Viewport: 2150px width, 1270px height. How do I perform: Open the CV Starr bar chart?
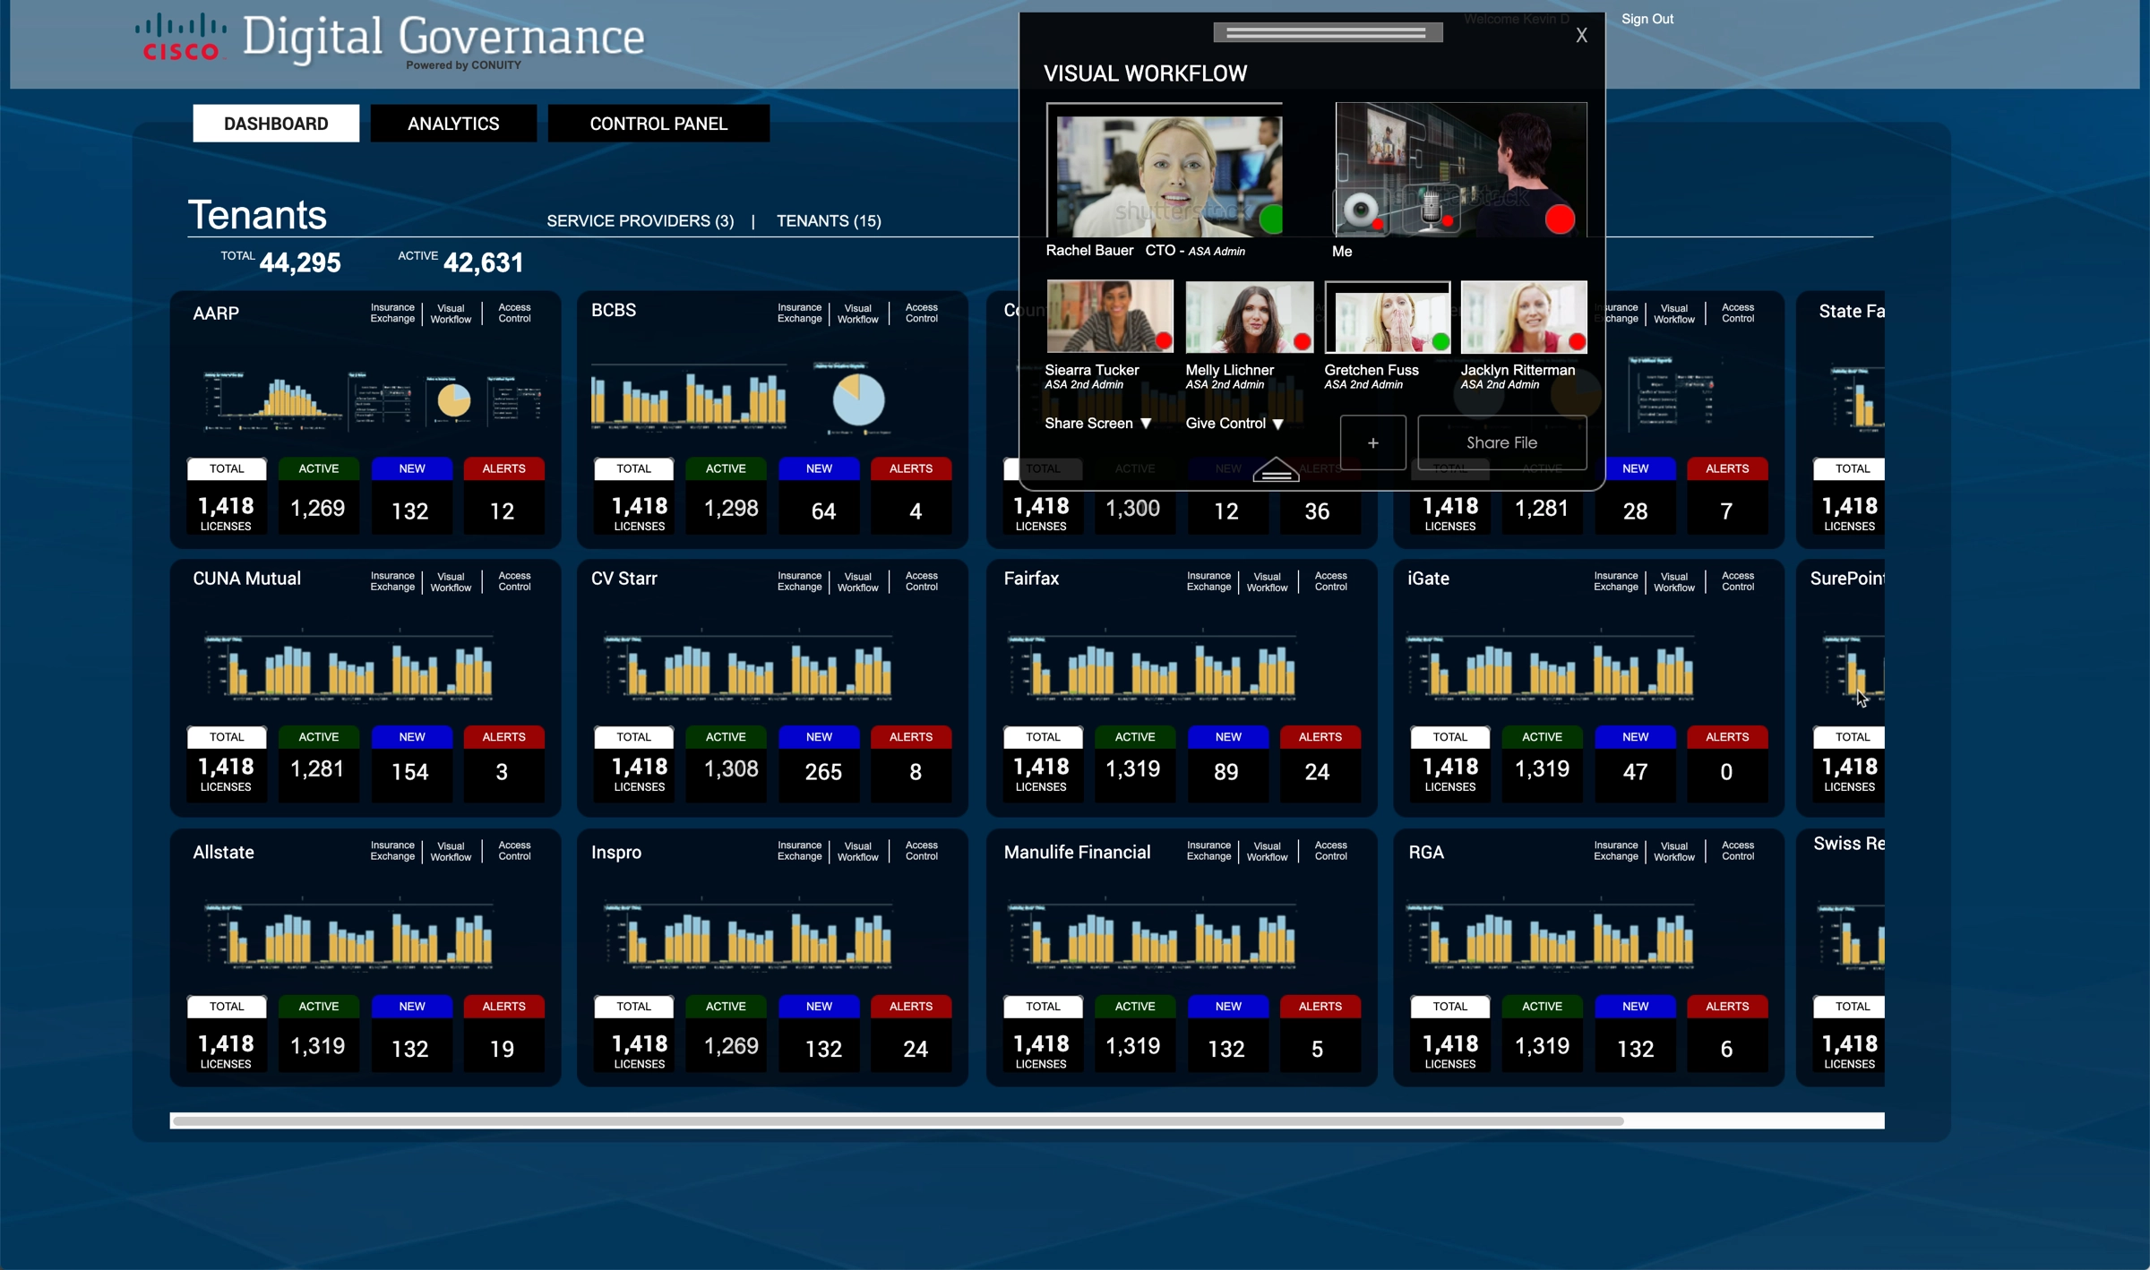[x=748, y=667]
